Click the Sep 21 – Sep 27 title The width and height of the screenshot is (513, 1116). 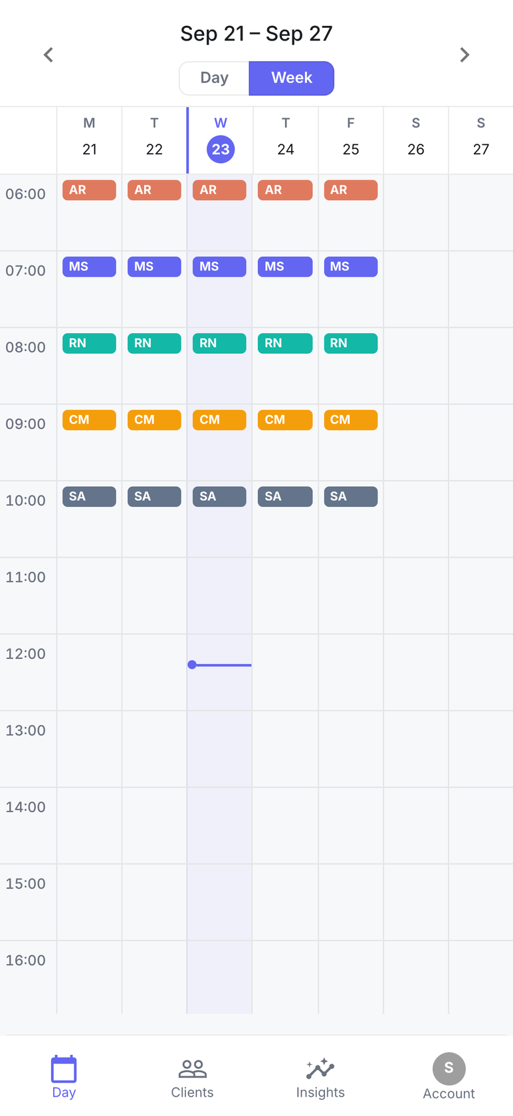tap(256, 33)
